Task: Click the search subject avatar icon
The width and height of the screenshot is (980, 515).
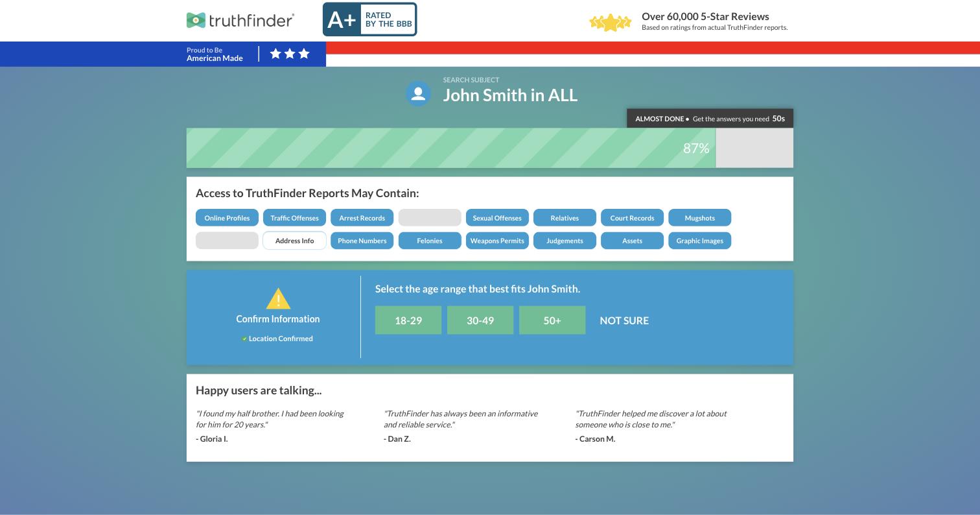Action: click(x=418, y=94)
